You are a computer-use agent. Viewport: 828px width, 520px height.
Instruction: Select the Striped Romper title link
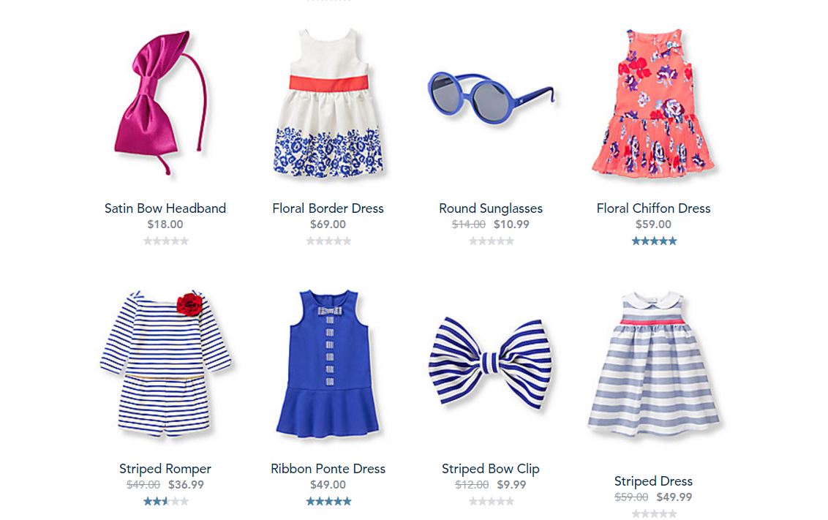(x=165, y=469)
